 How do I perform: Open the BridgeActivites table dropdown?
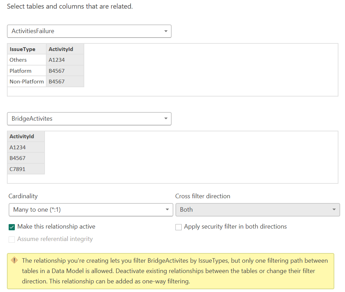click(89, 119)
